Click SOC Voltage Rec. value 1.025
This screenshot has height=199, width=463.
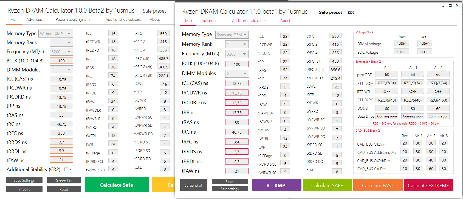point(402,52)
